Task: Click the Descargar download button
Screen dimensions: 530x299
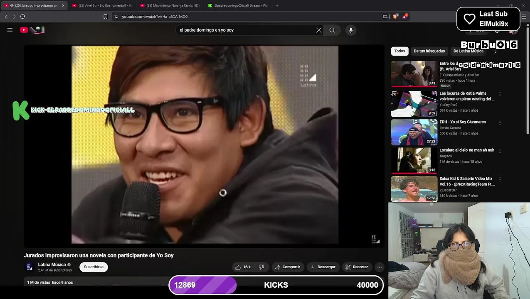Action: coord(323,267)
